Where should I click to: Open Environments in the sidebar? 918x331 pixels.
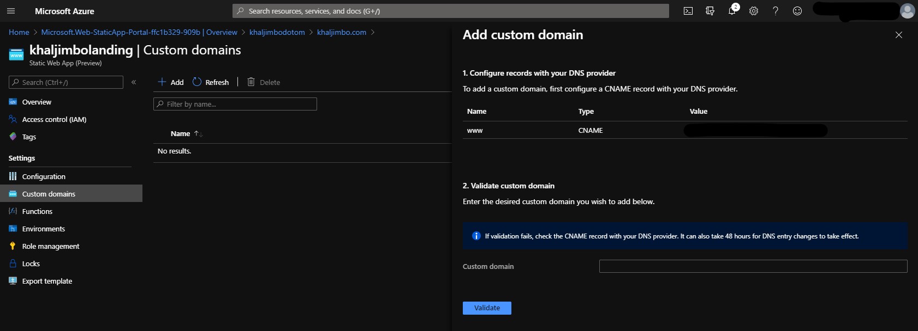71,229
